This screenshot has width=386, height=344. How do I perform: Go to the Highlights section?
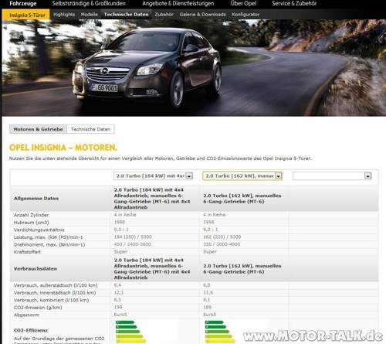point(64,15)
